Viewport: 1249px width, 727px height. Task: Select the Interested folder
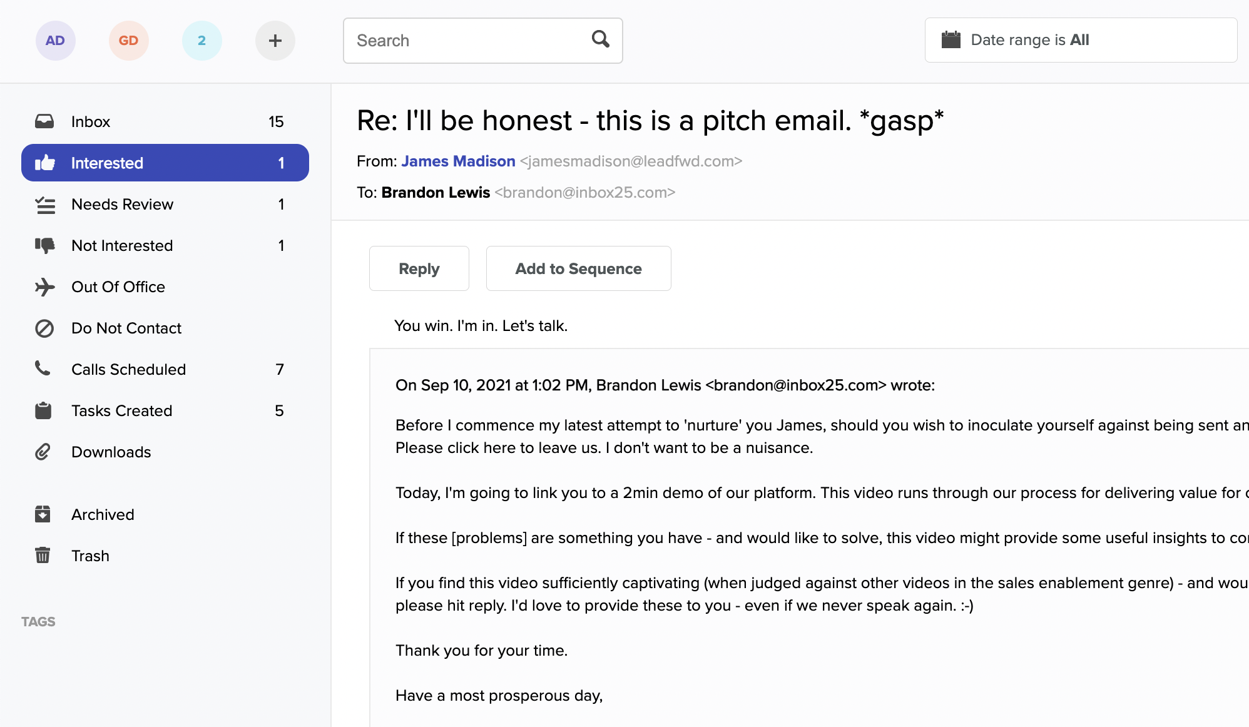[x=165, y=163]
